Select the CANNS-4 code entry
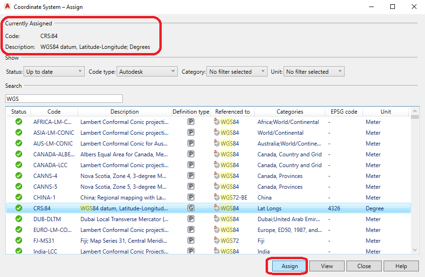The height and width of the screenshot is (277, 425). point(45,176)
